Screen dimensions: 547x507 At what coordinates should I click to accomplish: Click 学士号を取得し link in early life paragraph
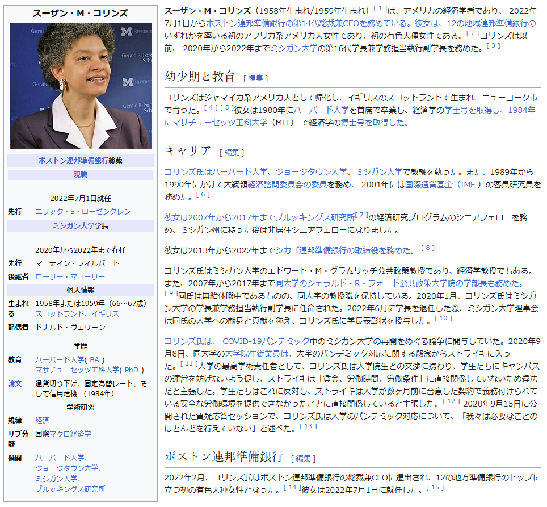click(x=472, y=110)
